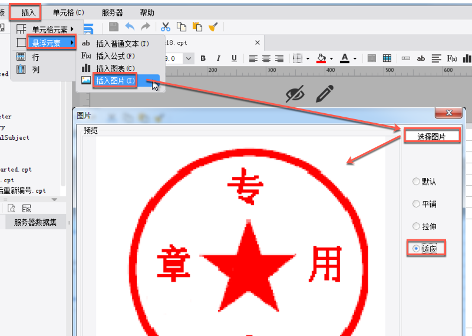Click the insert chart bar icon in toolbar
The height and width of the screenshot is (336, 472).
tap(467, 58)
